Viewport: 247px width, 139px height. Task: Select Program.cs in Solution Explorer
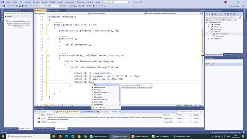click(217, 39)
